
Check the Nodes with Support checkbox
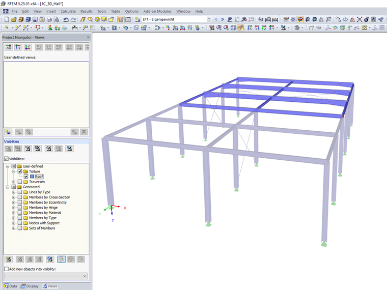(20, 223)
